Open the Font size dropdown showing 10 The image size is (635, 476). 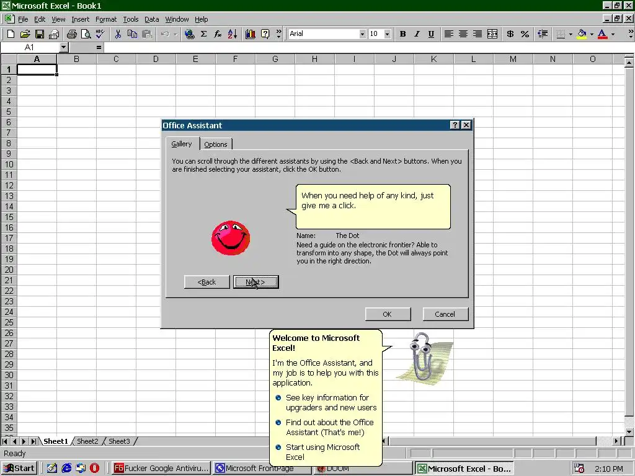pos(387,34)
